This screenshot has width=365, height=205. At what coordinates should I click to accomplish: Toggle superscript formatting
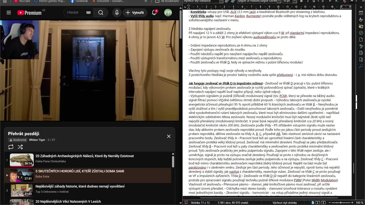(330, 1)
